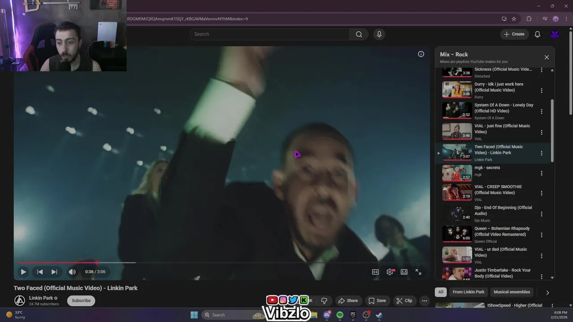Open browser extensions puzzle icon
Screen dimensions: 573x322
[529, 19]
